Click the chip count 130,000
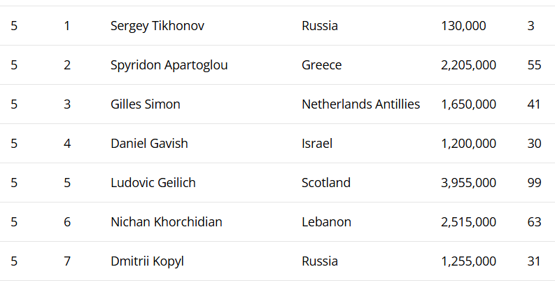The width and height of the screenshot is (555, 281). (x=463, y=26)
